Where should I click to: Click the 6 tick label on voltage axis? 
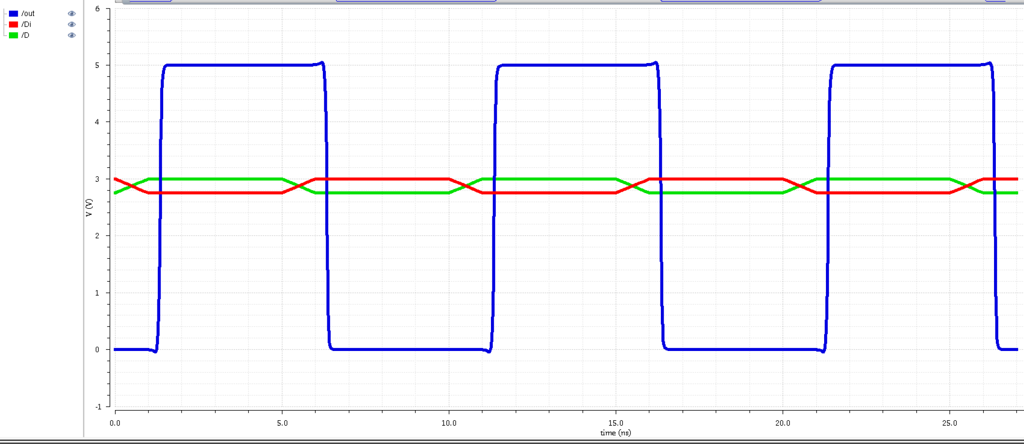97,8
